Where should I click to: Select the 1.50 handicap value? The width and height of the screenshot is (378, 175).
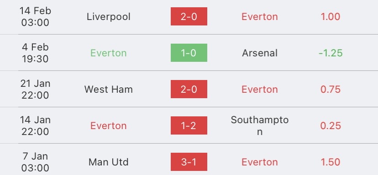[x=331, y=162]
